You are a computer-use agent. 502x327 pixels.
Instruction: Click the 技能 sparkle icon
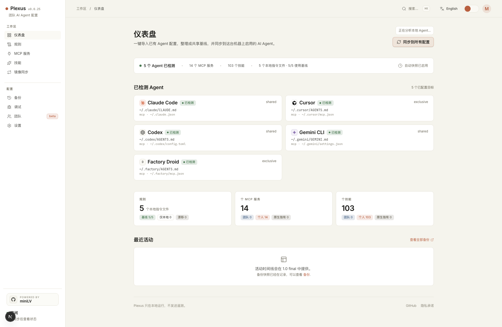point(9,63)
